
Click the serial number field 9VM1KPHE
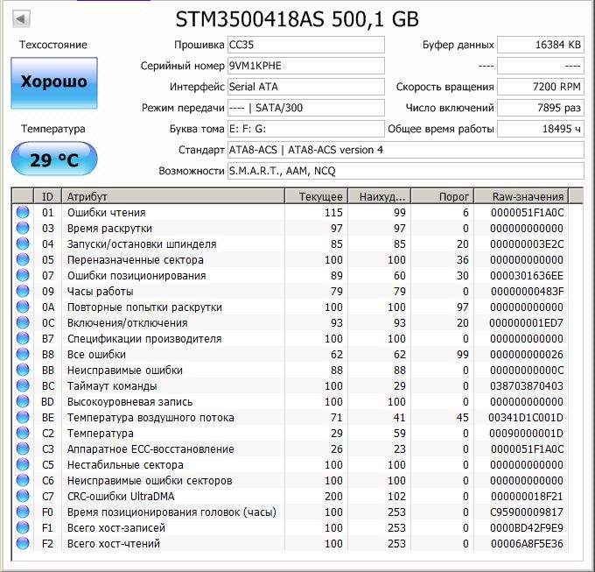tap(304, 66)
